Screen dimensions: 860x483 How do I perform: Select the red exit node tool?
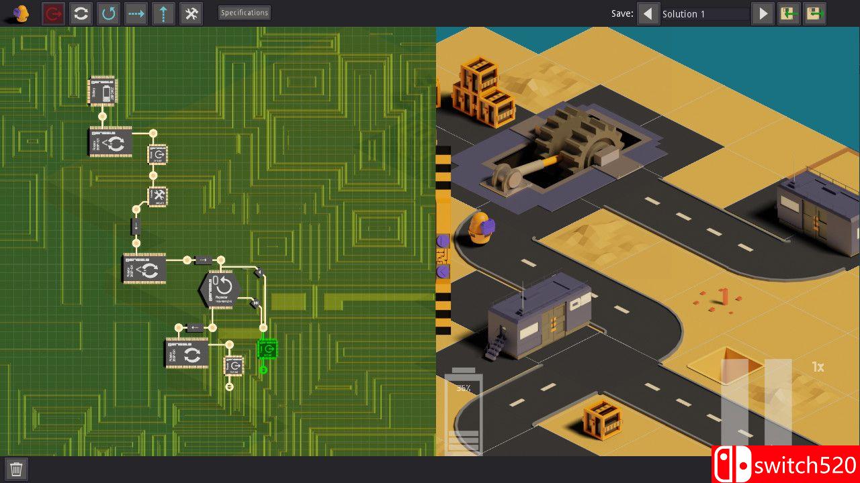point(53,13)
